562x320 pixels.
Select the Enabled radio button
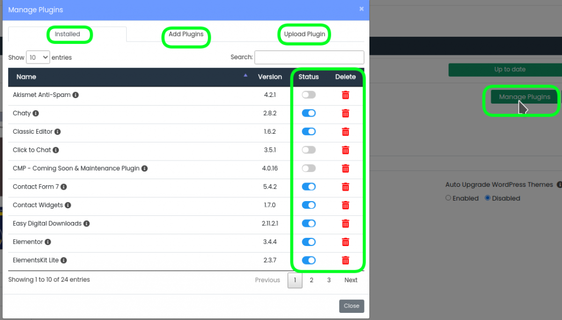pyautogui.click(x=448, y=198)
